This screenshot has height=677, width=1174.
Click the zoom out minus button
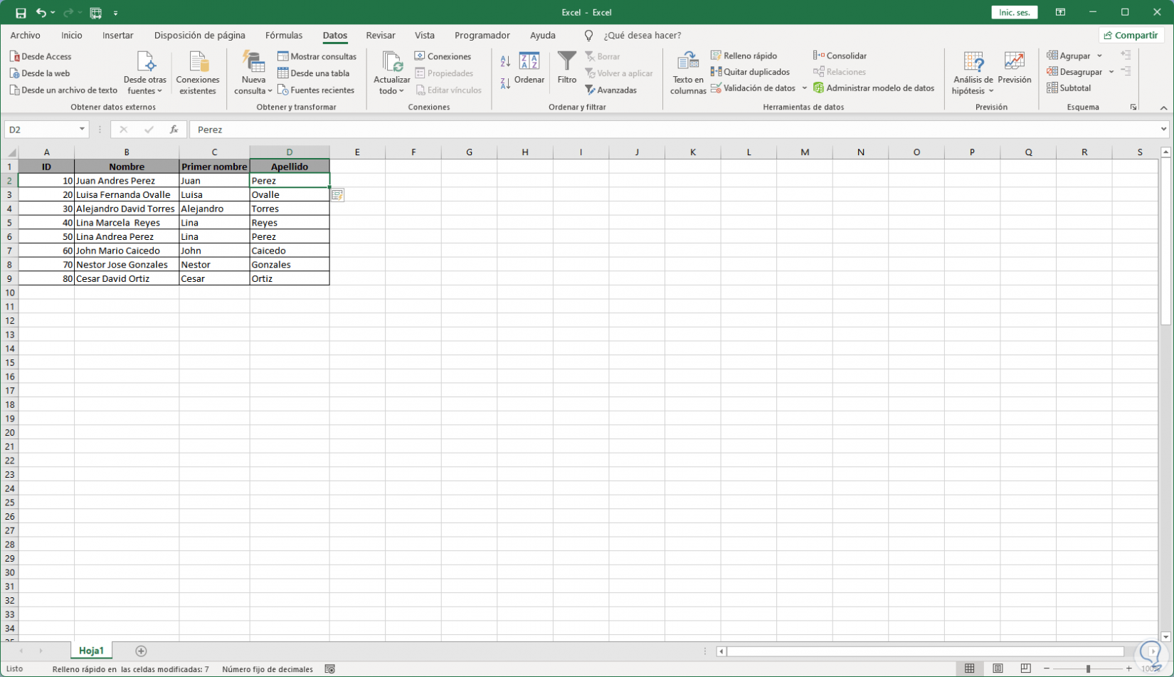tap(1047, 669)
